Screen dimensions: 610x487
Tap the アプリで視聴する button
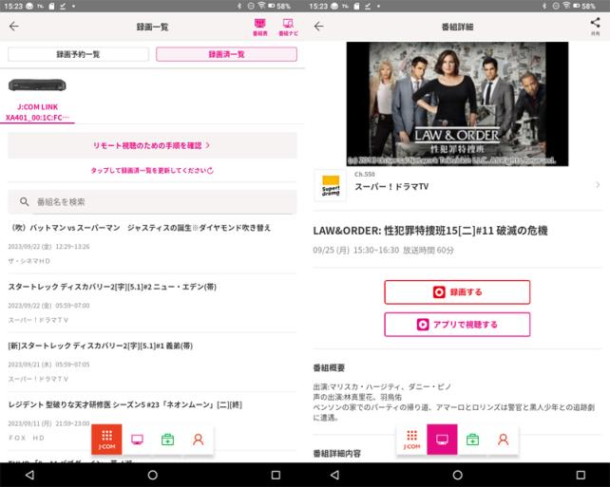pos(457,324)
